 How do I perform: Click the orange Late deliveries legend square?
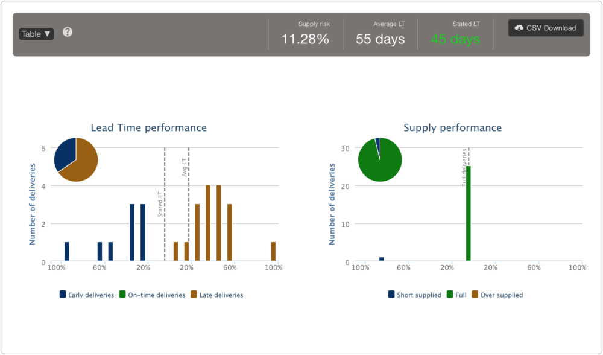coord(194,295)
